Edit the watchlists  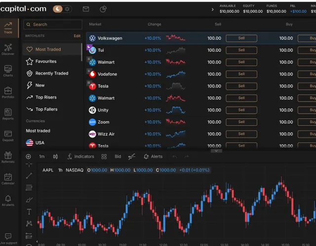77,36
